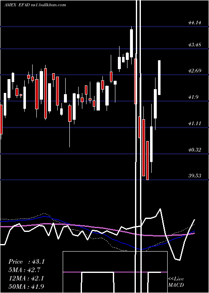Click the 12MA : 42.1 value

click(26, 278)
